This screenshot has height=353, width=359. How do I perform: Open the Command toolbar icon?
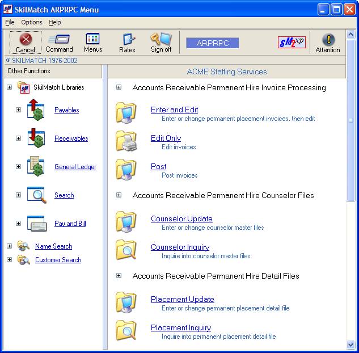point(59,39)
